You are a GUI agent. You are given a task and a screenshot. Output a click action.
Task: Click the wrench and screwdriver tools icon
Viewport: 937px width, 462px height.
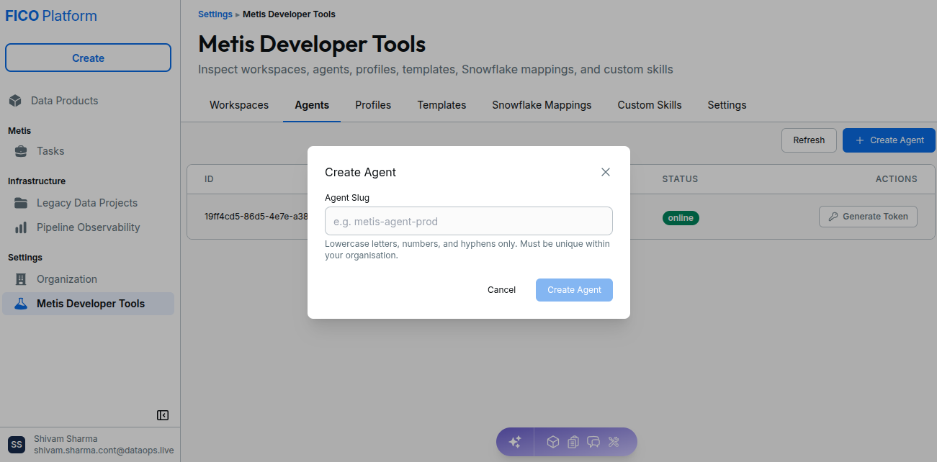(x=614, y=442)
